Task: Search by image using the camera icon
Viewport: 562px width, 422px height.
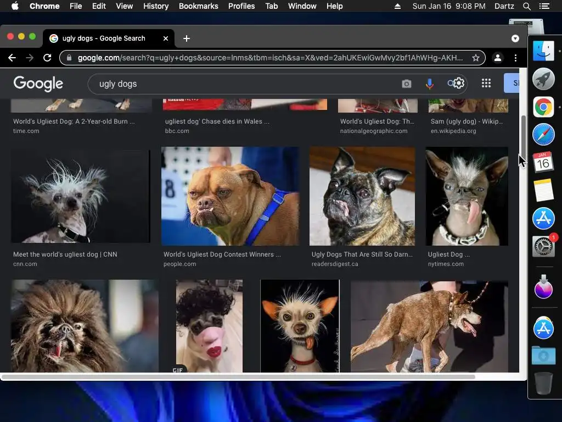Action: coord(407,84)
